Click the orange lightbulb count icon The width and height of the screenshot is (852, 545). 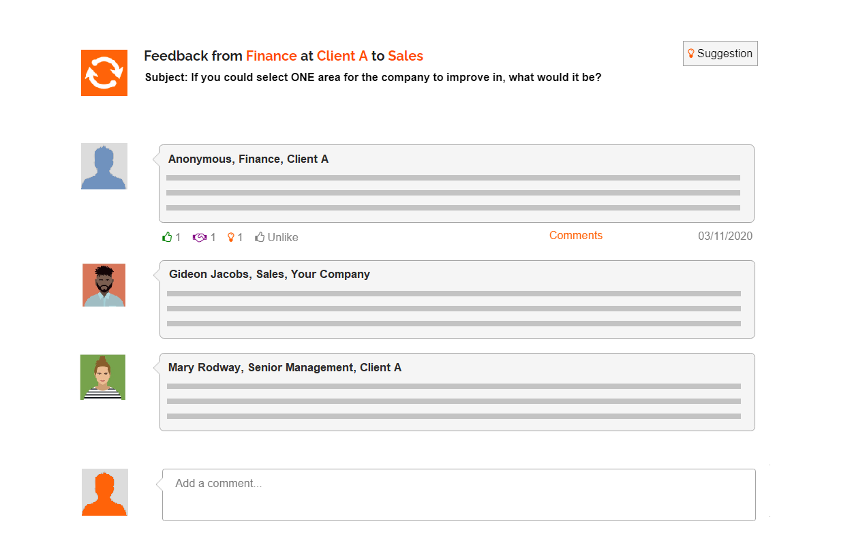pyautogui.click(x=231, y=237)
